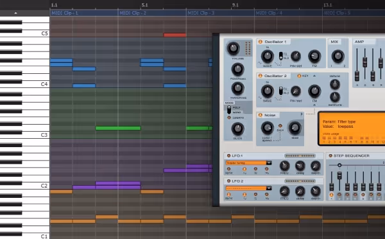Select square wave shape for LFO 1

click(x=255, y=169)
